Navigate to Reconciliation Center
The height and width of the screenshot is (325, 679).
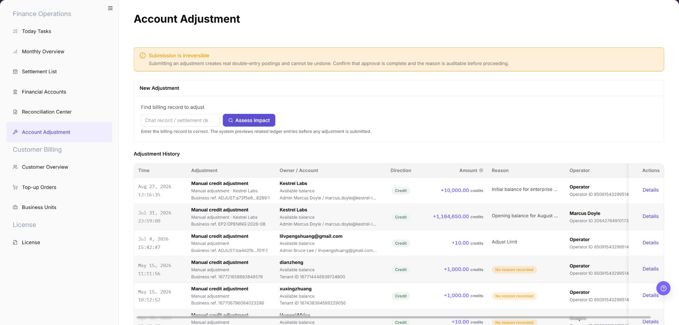click(x=59, y=112)
